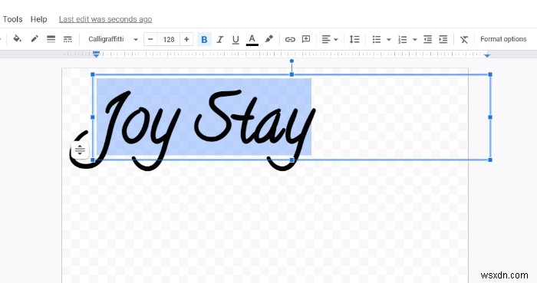Decrease font size with minus button
537x283 pixels.
click(150, 39)
